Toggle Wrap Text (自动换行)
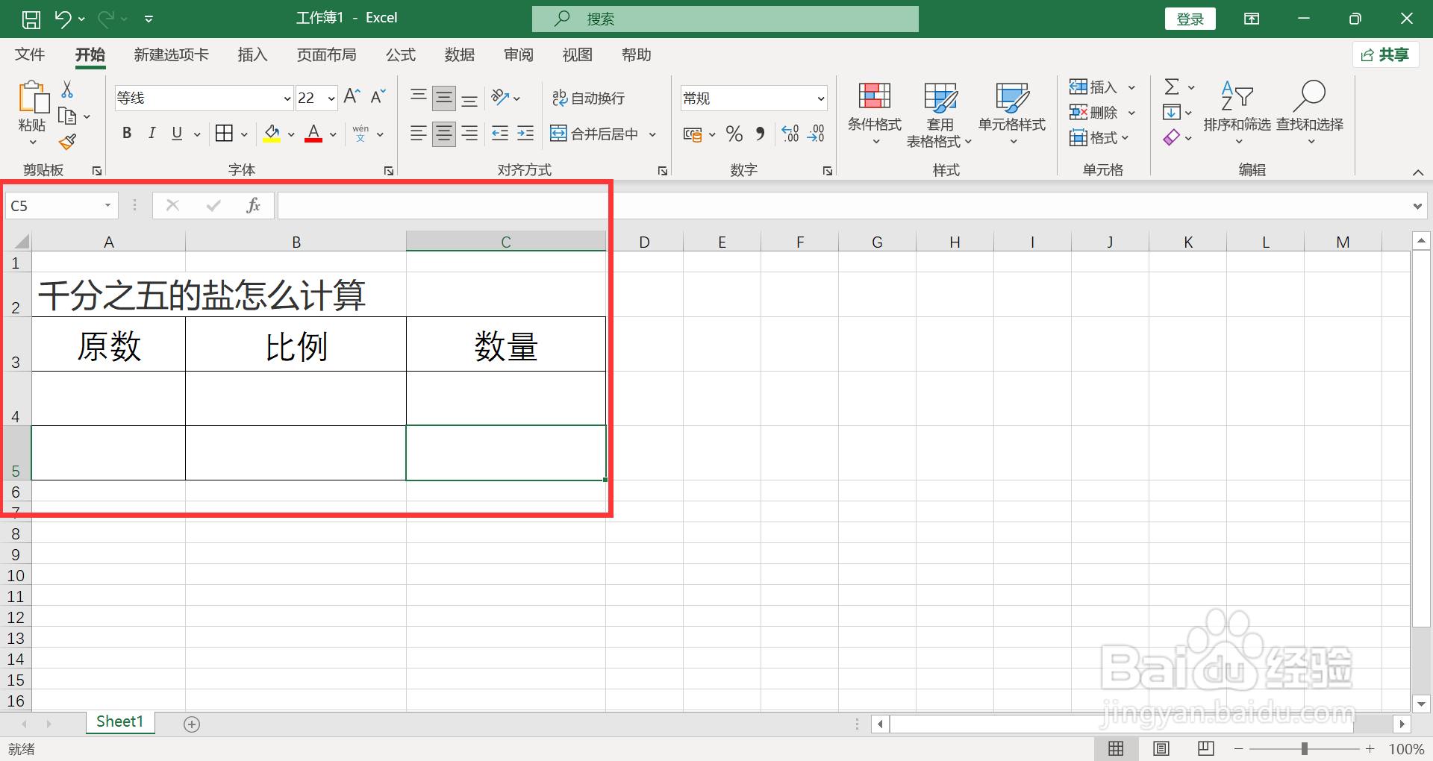This screenshot has height=761, width=1433. (x=588, y=98)
